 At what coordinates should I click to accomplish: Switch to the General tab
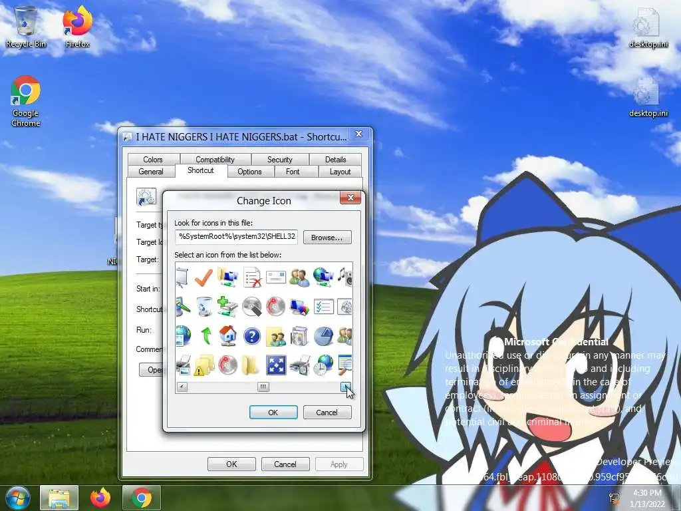pos(151,172)
